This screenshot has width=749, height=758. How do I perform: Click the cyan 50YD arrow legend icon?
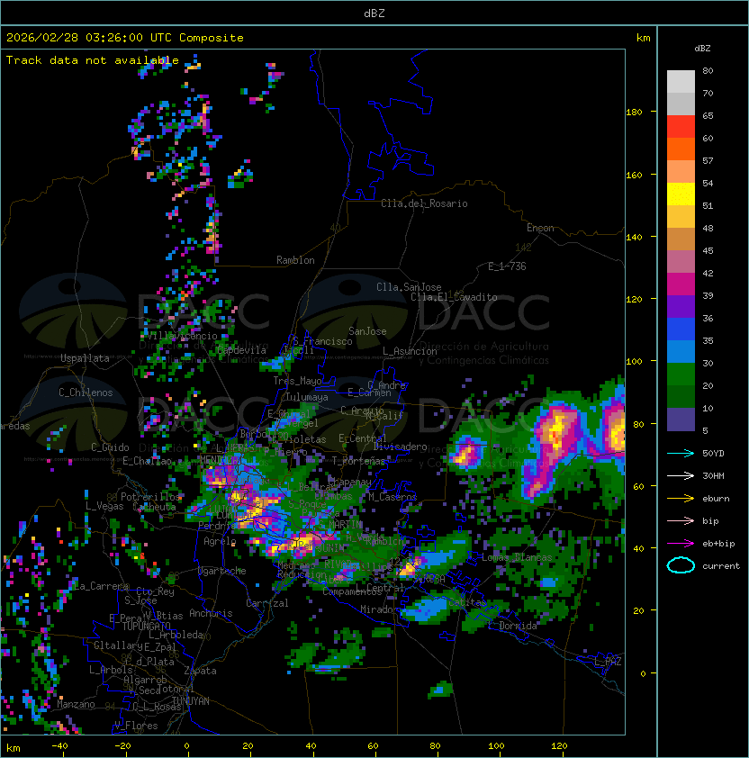pyautogui.click(x=681, y=453)
